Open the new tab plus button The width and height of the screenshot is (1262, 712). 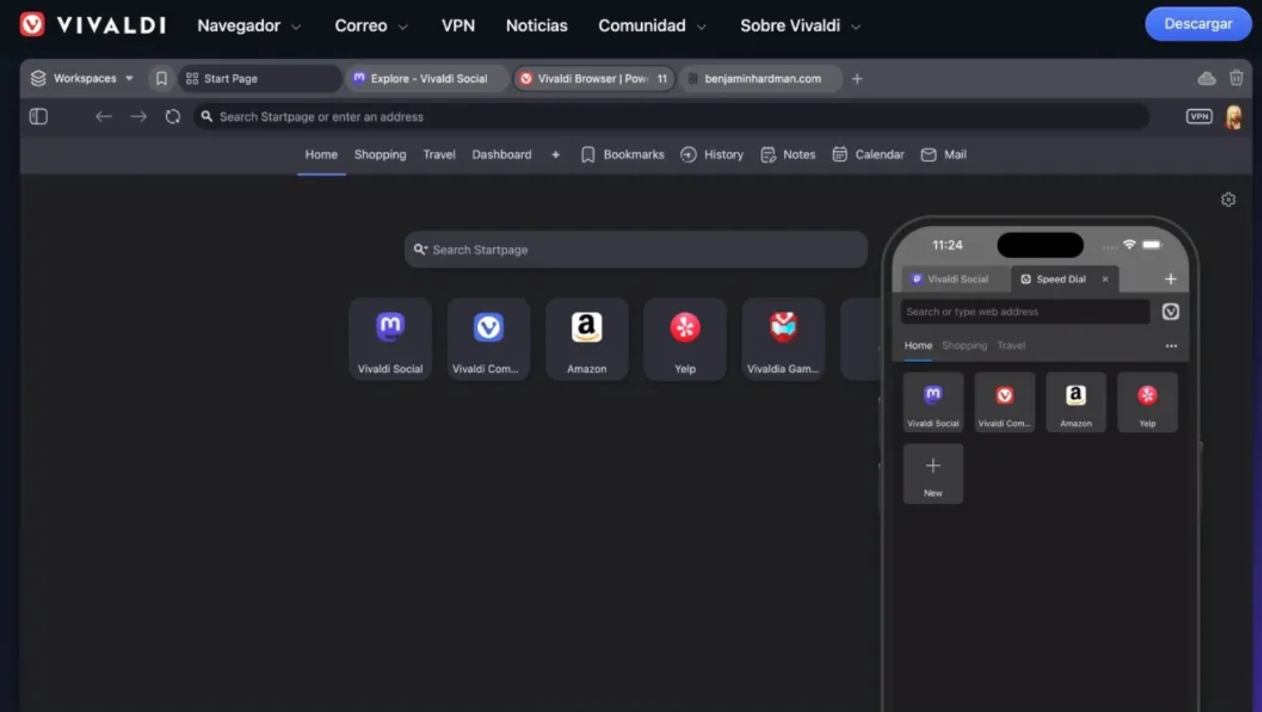[857, 79]
